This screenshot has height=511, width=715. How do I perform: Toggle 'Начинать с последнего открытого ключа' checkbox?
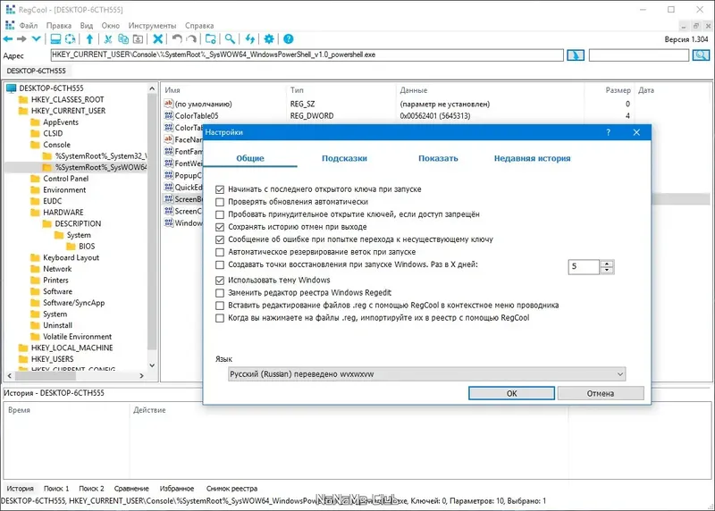220,189
